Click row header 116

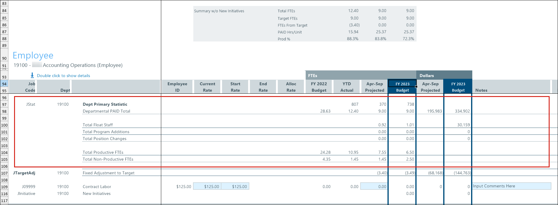4,194
